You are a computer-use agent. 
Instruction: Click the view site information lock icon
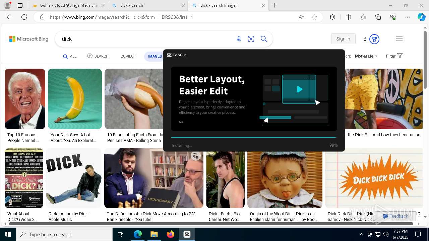[42, 17]
